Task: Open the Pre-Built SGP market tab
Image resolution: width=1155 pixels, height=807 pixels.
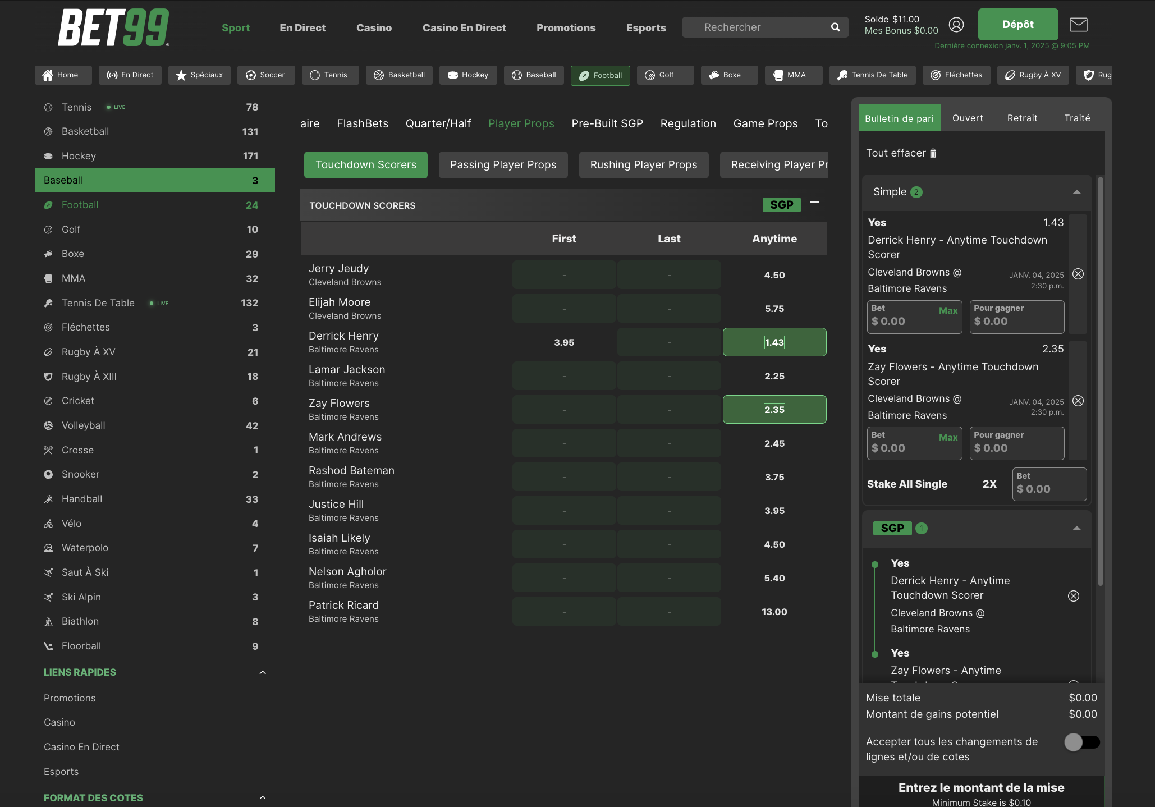Action: point(607,123)
